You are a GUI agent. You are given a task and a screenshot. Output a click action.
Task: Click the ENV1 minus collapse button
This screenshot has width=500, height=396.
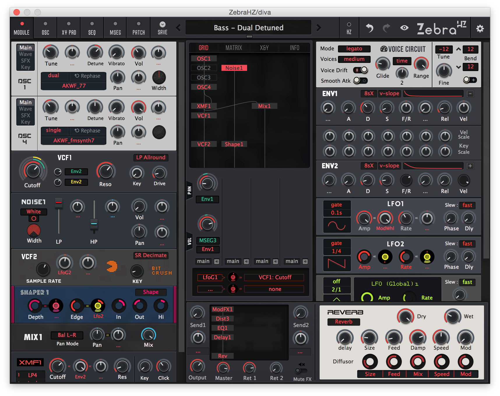(x=470, y=94)
